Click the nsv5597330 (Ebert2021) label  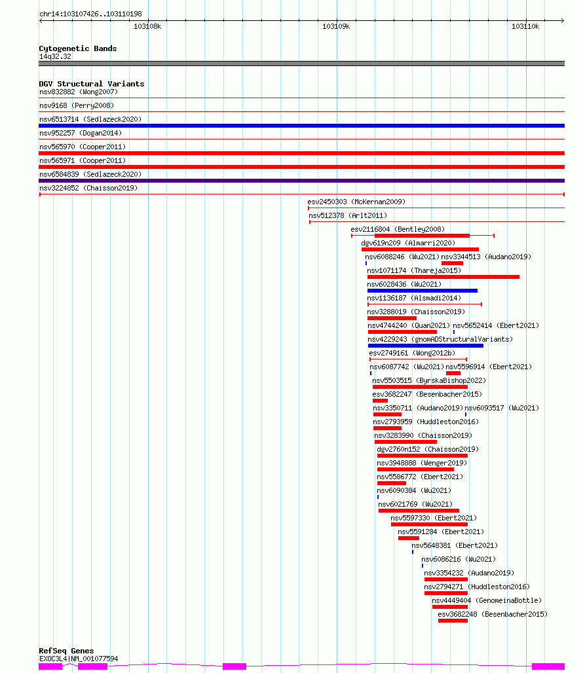[434, 518]
